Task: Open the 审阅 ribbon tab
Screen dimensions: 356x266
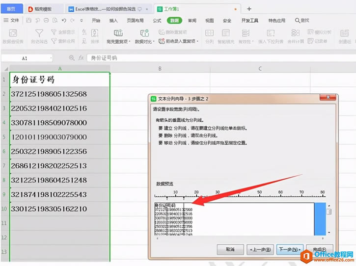Action: pyautogui.click(x=192, y=21)
